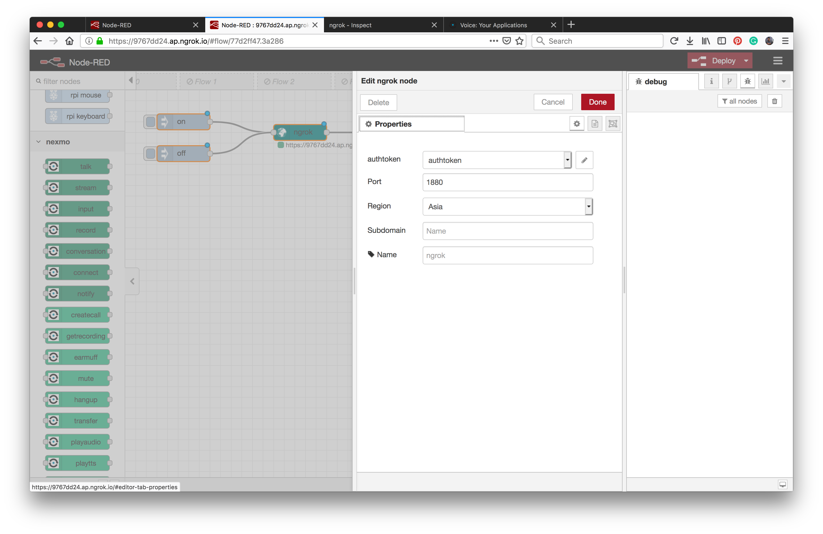Click the Grammarly extension icon
Screen dimensions: 823x534
tap(753, 41)
